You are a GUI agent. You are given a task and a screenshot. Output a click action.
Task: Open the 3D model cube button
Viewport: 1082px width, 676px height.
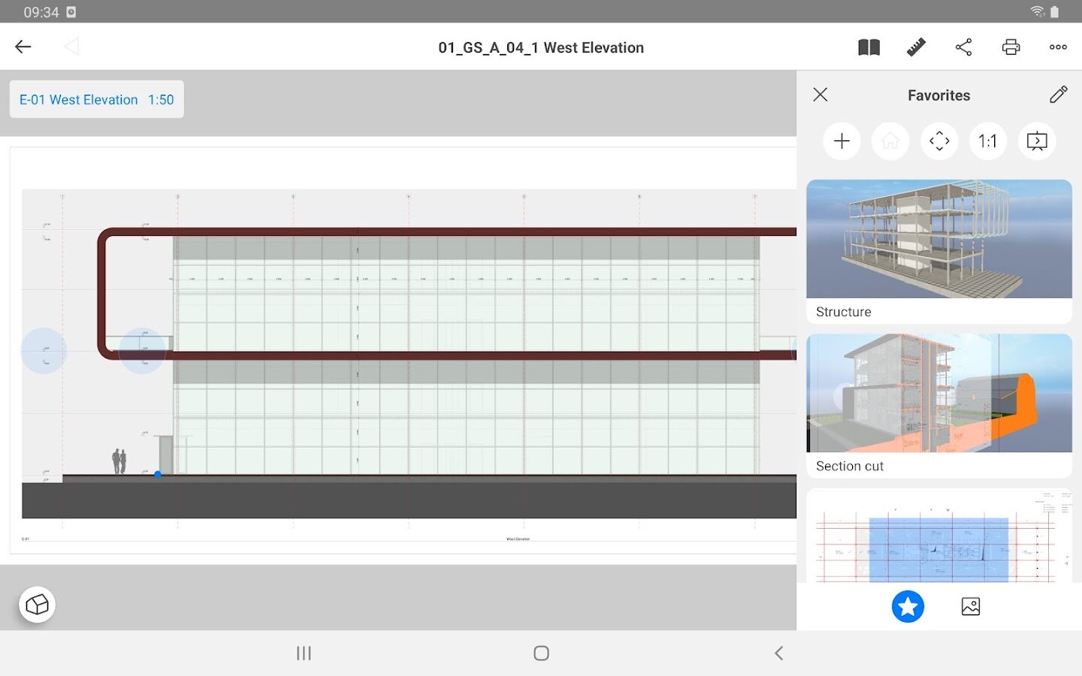click(x=37, y=605)
